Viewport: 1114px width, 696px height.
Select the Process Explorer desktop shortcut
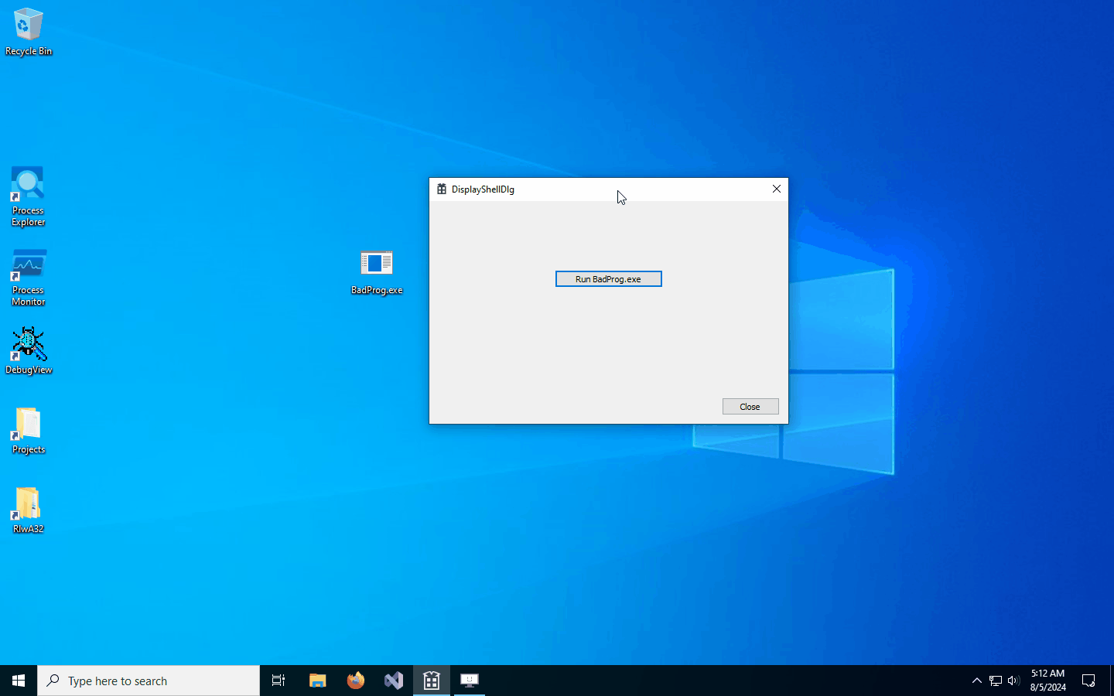click(x=29, y=197)
